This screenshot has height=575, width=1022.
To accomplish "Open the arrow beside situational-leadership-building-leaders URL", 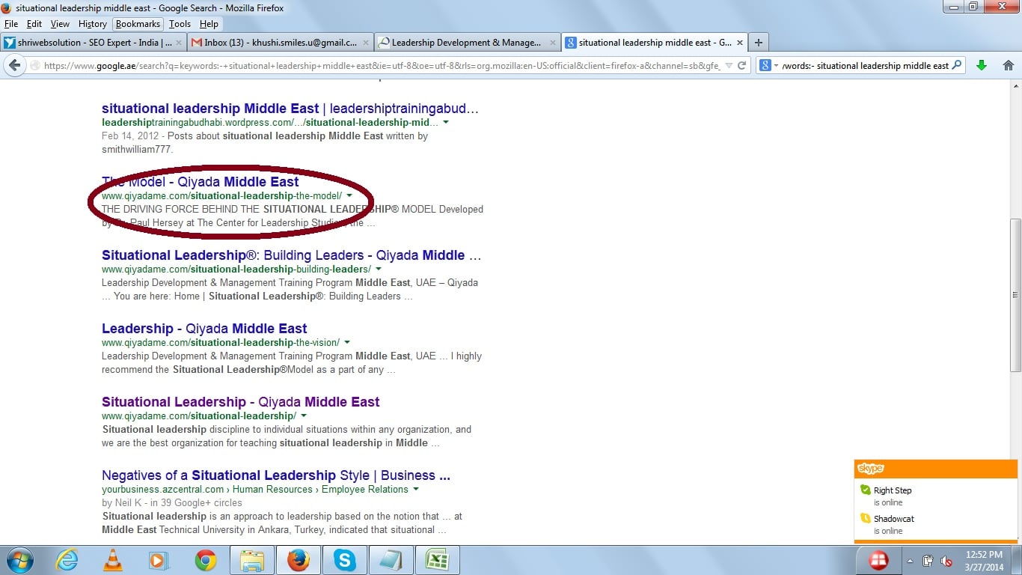I will click(379, 269).
